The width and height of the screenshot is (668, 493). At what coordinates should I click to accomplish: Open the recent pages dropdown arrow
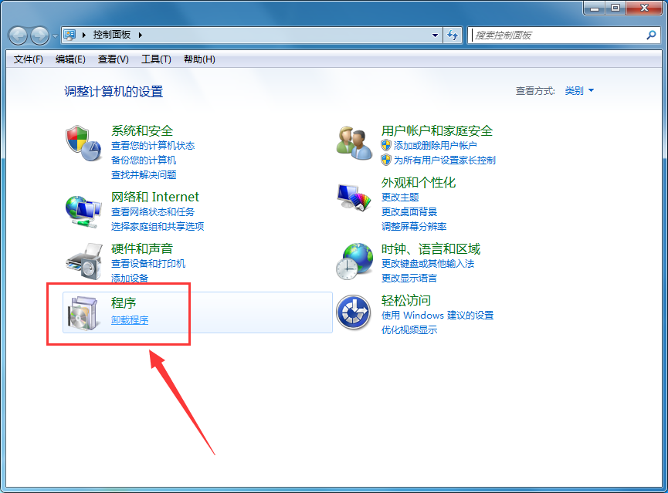point(55,36)
